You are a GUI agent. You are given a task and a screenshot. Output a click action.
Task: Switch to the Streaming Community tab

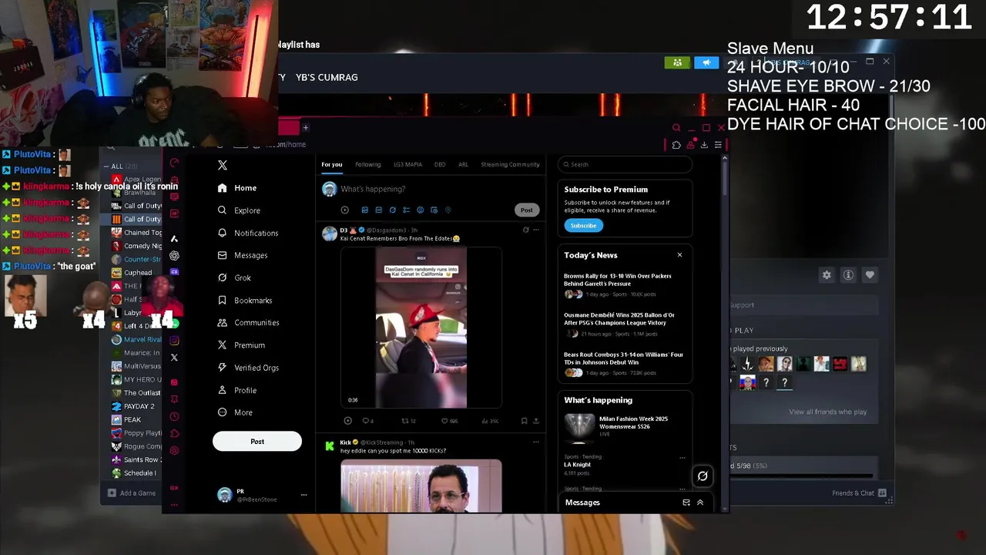510,164
